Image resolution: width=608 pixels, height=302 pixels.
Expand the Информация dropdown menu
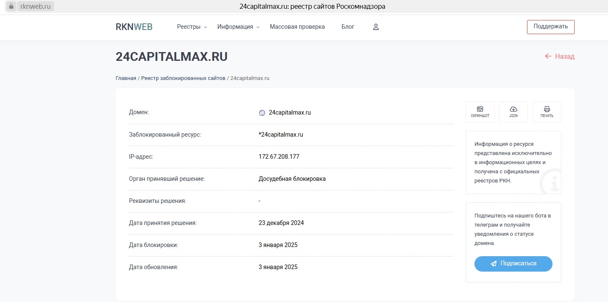(x=238, y=27)
